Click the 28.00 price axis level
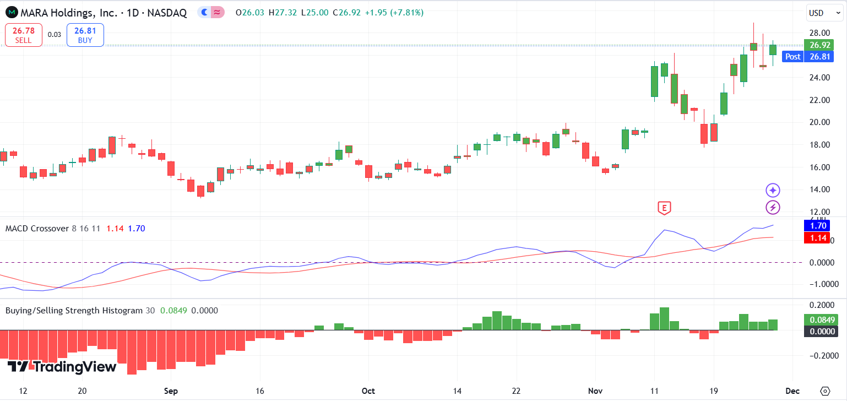Viewport: 847px width, 401px height. pos(820,32)
